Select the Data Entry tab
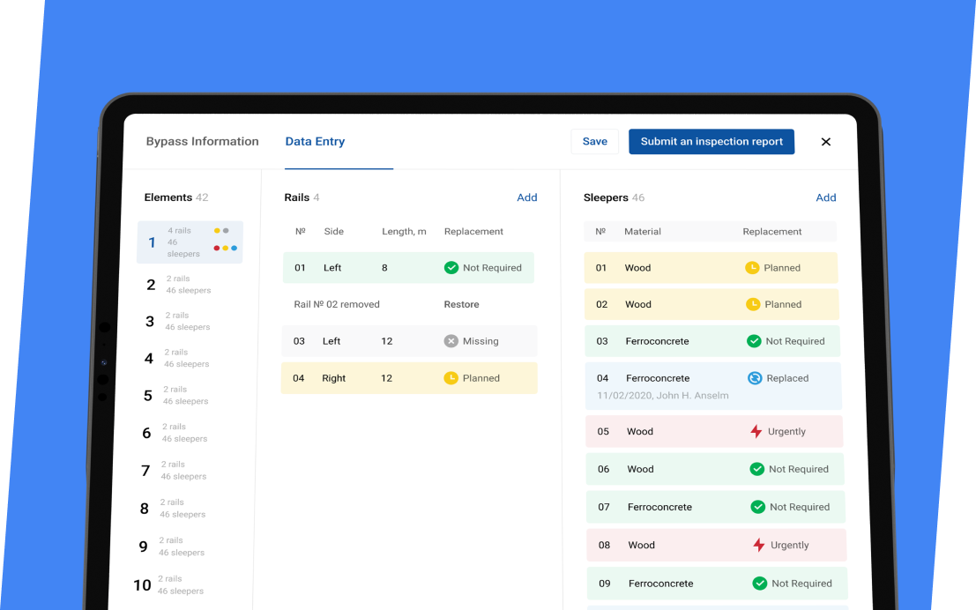The image size is (976, 610). [x=315, y=142]
